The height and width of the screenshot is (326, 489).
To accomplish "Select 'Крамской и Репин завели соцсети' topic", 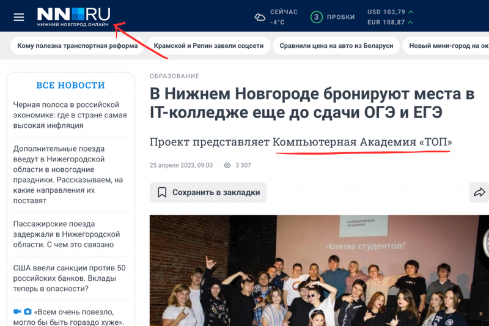I will [x=208, y=46].
